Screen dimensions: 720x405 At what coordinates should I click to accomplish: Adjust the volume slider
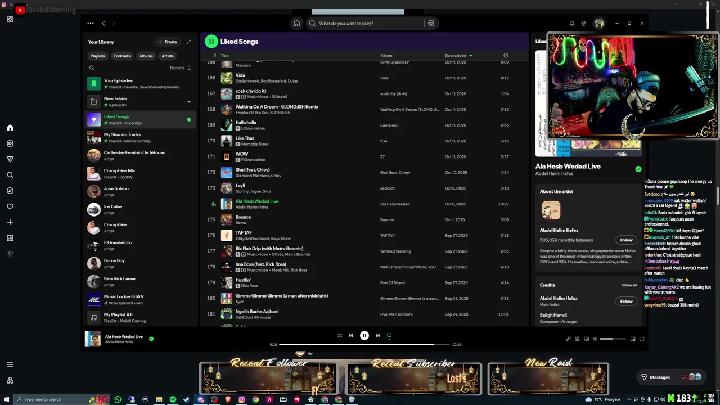pos(613,339)
